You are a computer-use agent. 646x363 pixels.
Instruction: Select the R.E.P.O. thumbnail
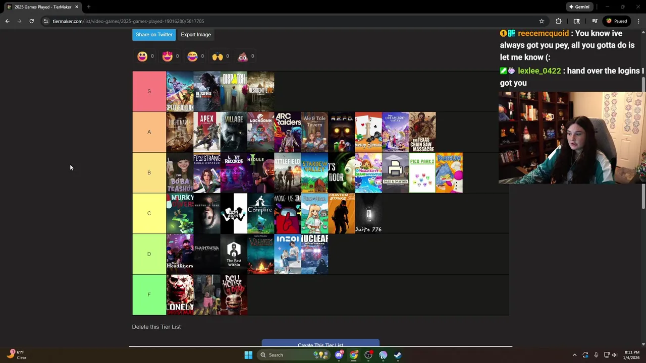(x=341, y=132)
